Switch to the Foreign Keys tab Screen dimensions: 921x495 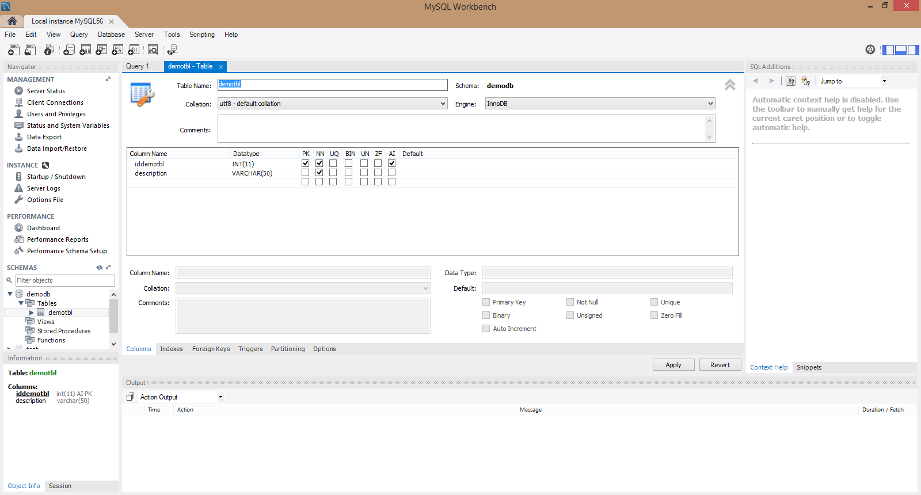pos(211,349)
